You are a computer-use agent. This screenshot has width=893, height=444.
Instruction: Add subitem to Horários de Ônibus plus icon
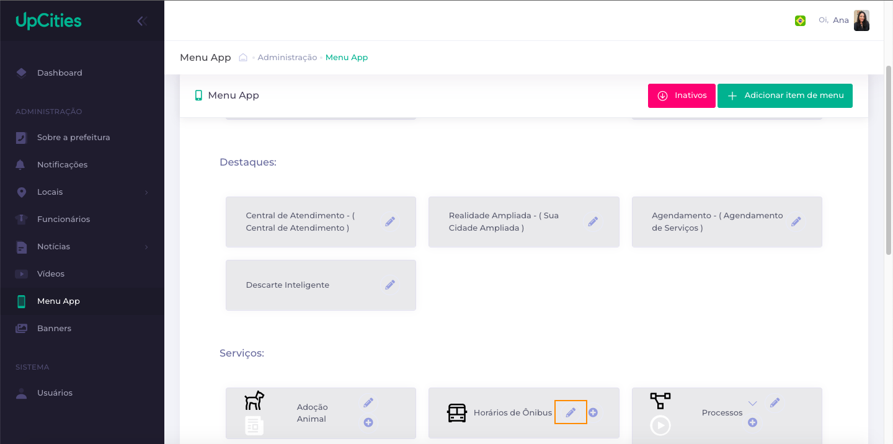coord(593,412)
